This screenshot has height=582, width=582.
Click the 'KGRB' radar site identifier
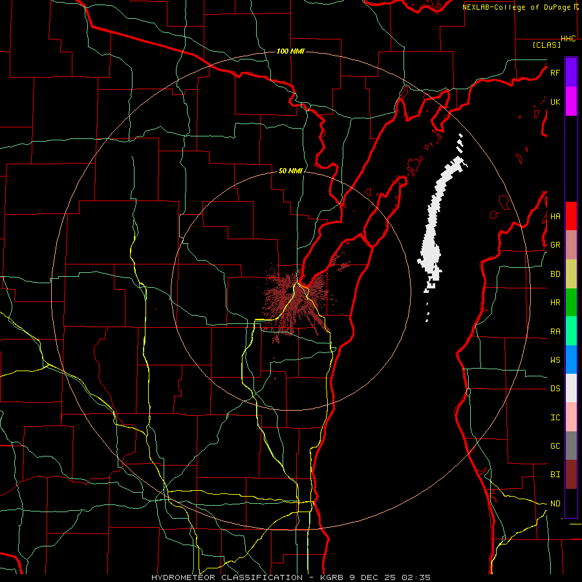tap(332, 577)
